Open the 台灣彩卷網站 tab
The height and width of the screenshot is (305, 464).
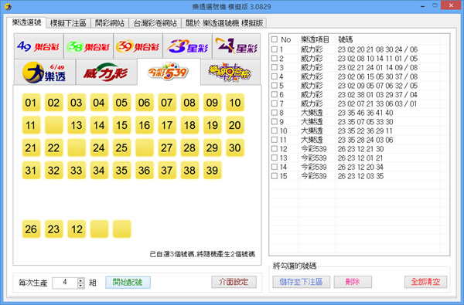155,23
